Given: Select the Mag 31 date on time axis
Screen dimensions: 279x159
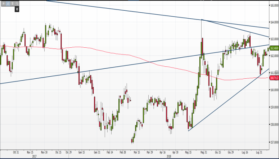Looking at the screenshot, I should [x=203, y=152].
